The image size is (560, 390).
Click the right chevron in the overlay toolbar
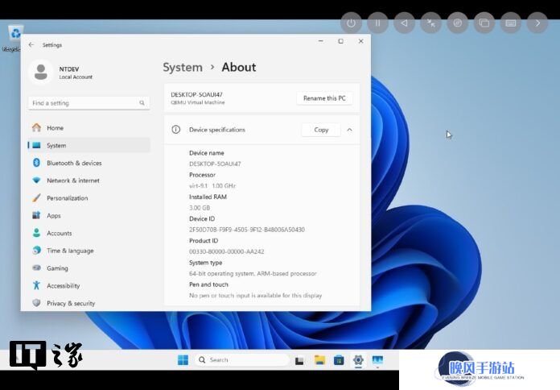click(537, 23)
